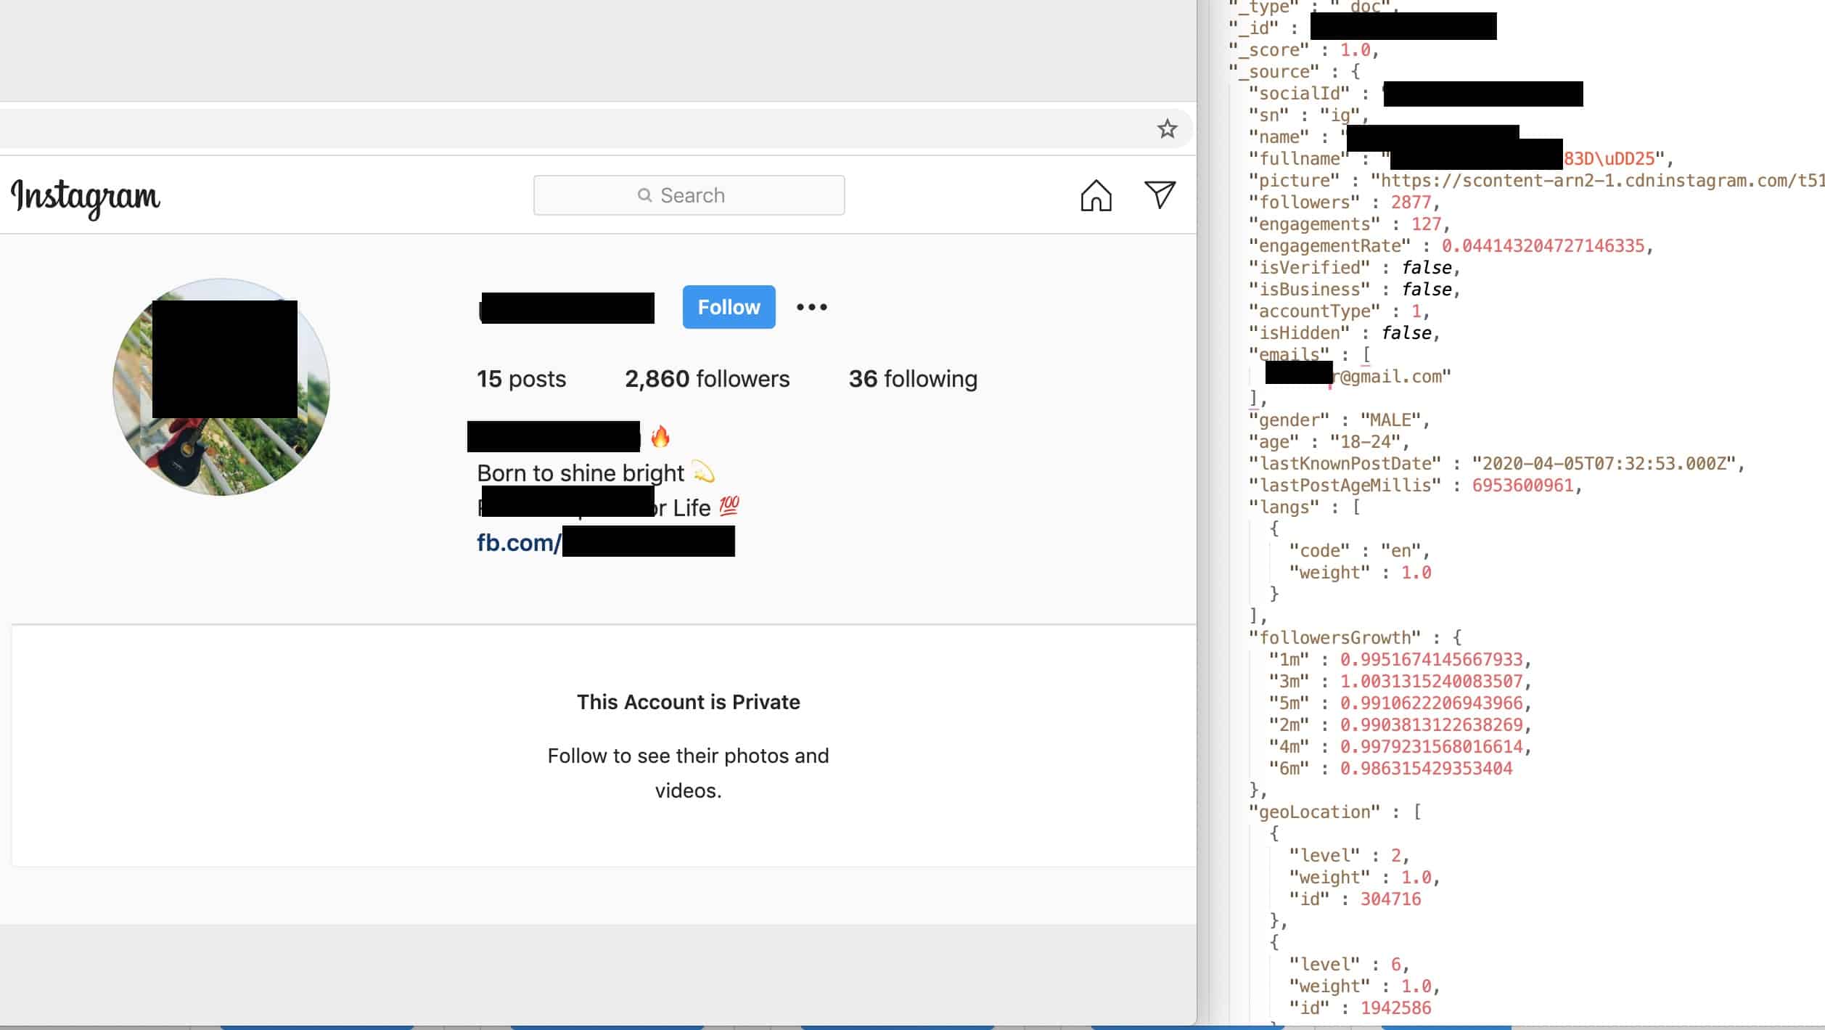Click the fire emoji beside the name
The height and width of the screenshot is (1030, 1825).
(660, 437)
